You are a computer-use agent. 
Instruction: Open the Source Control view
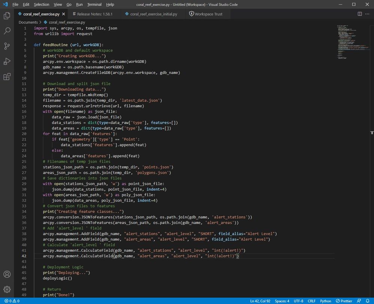coord(7,46)
